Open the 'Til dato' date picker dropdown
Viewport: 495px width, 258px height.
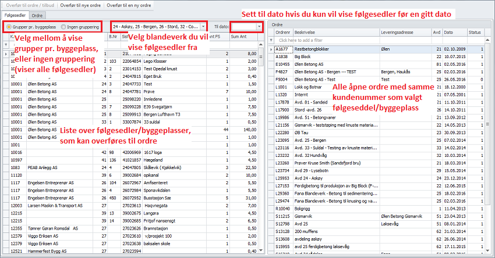click(259, 27)
